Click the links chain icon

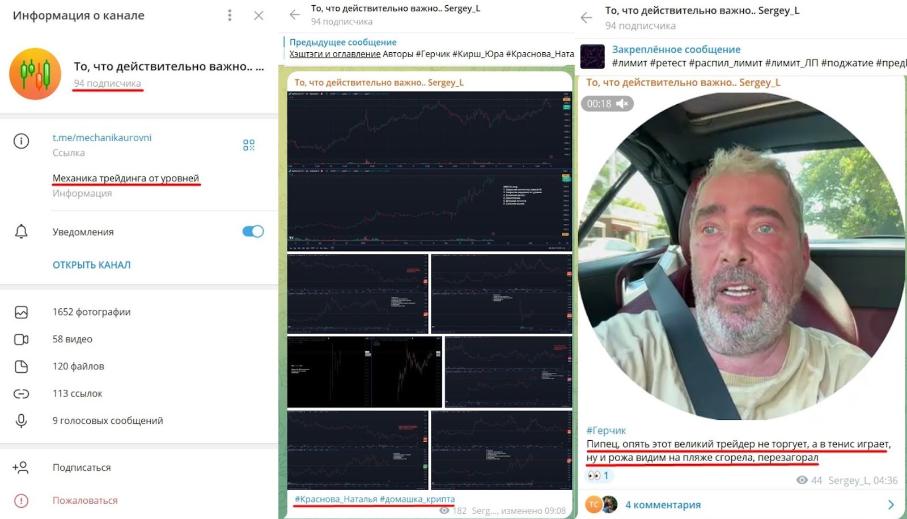point(21,394)
